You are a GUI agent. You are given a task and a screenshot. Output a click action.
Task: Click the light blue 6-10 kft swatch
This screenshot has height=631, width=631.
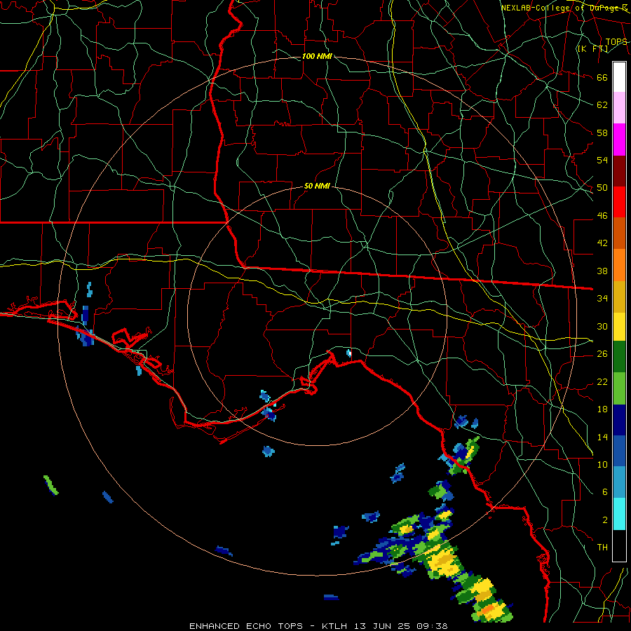[619, 482]
